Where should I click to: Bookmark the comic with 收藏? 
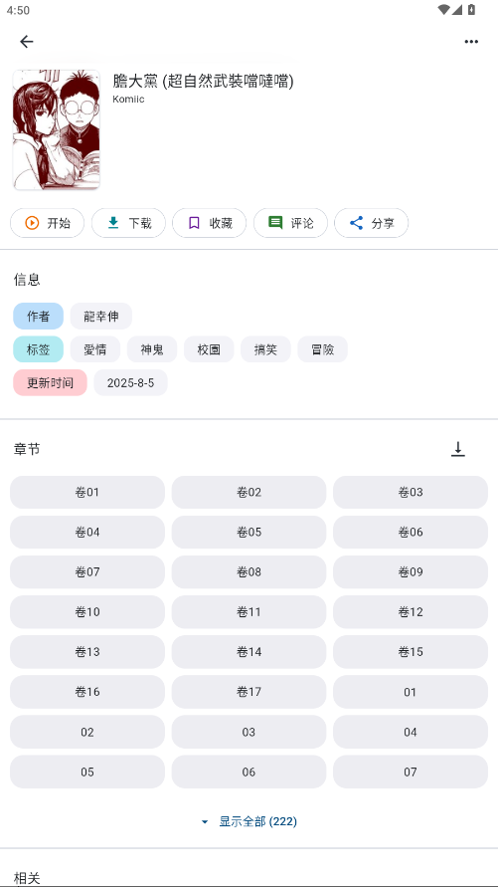coord(210,223)
